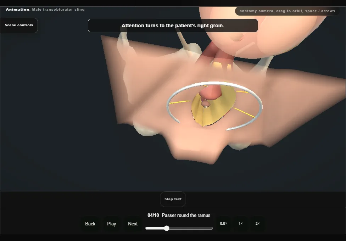Click the 'Male transobturator sling' title
This screenshot has width=346, height=241.
tap(58, 10)
